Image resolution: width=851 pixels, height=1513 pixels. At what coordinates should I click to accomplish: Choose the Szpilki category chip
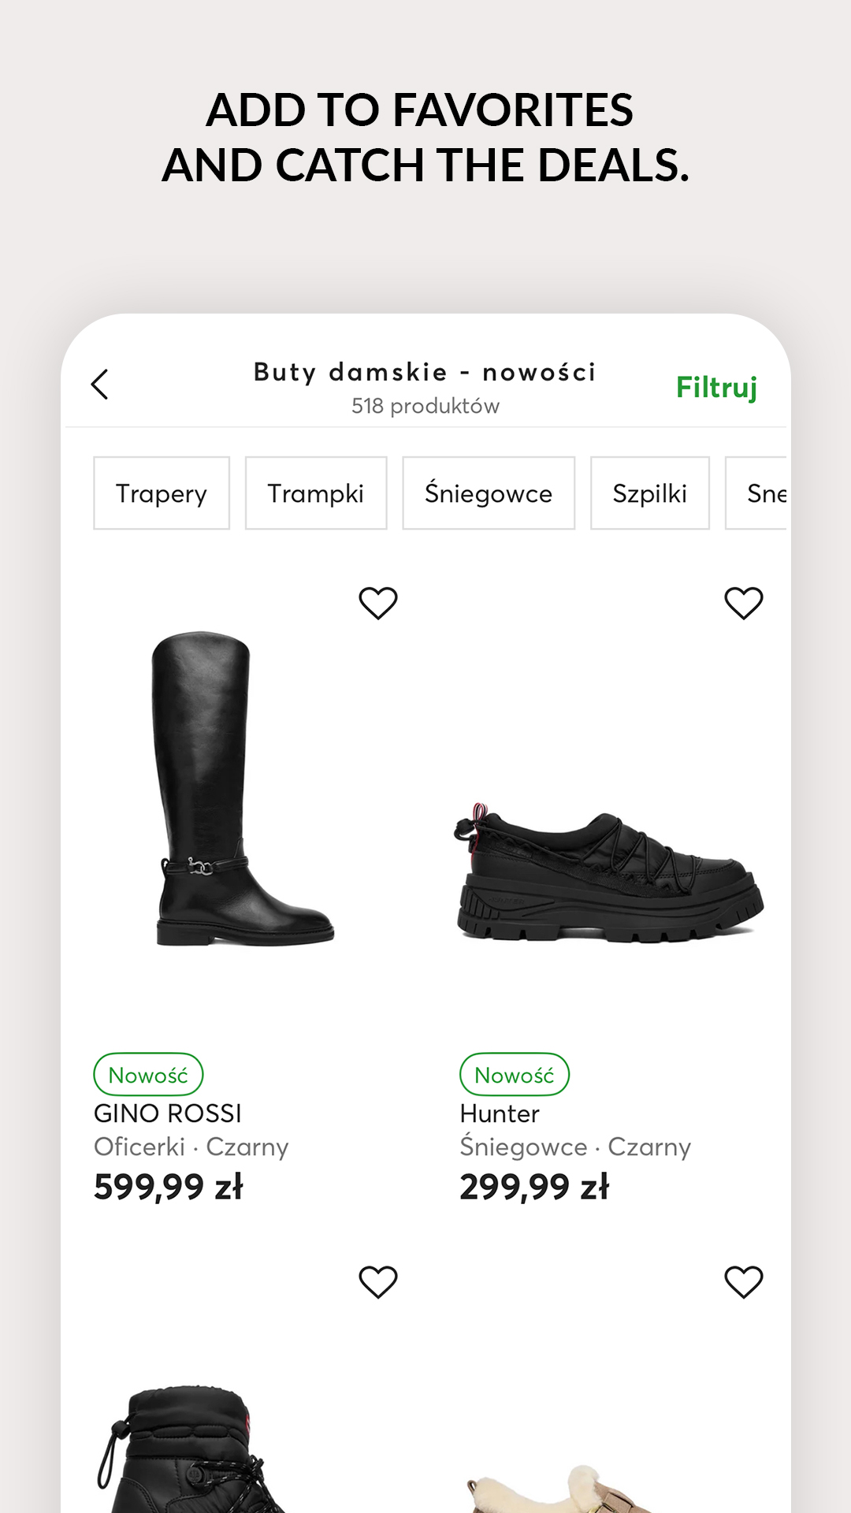point(650,493)
